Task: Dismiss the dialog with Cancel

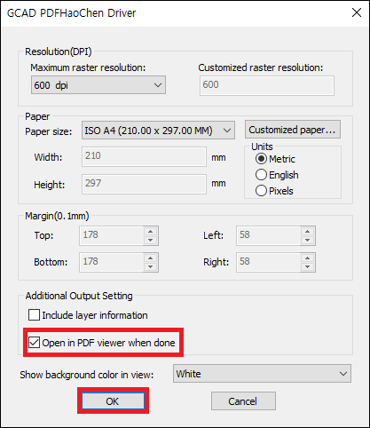Action: click(243, 401)
